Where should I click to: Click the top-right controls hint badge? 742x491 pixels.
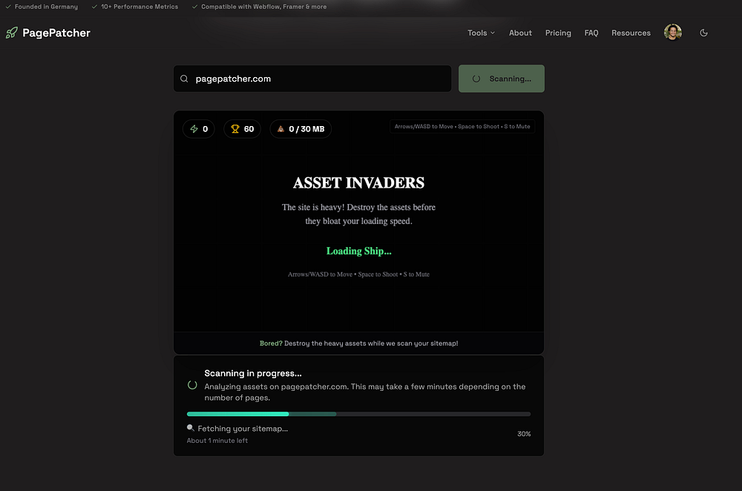pos(462,126)
